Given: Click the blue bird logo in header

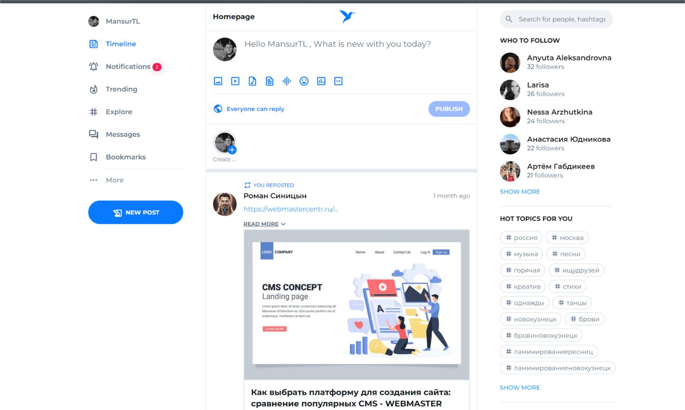Looking at the screenshot, I should (x=347, y=17).
